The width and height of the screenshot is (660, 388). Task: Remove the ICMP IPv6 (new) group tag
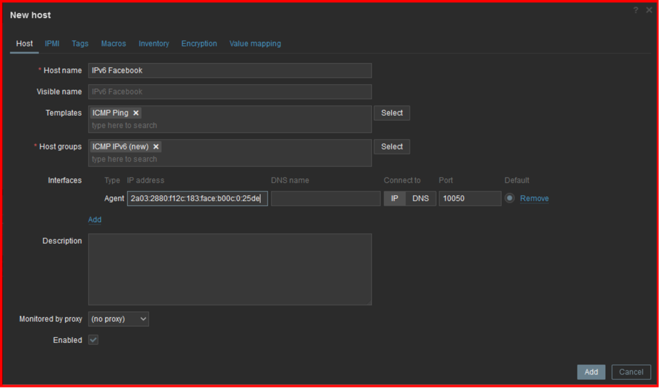[156, 147]
